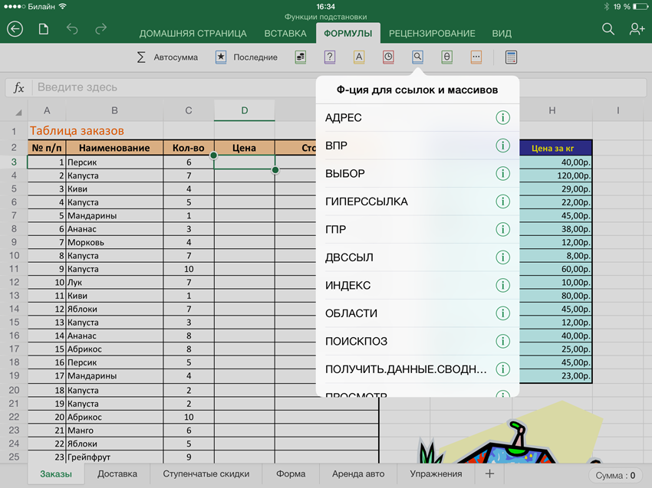Image resolution: width=652 pixels, height=488 pixels.
Task: Show info for the ГПР function
Action: [x=502, y=229]
